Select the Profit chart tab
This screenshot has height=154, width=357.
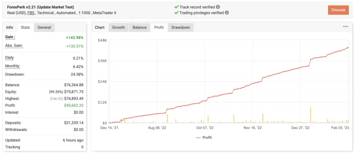coord(159,28)
